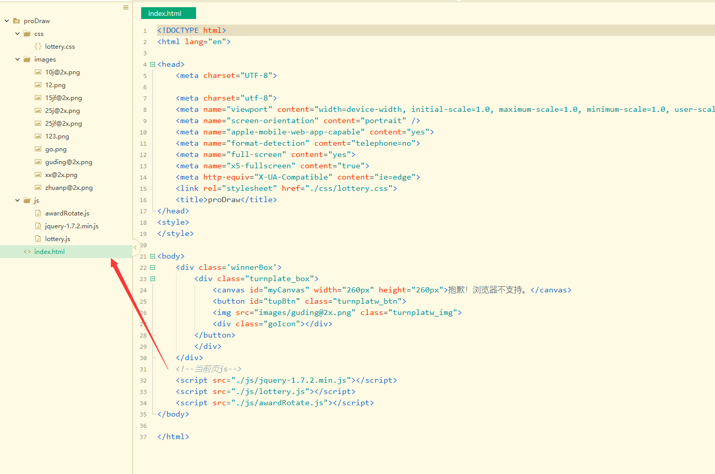Click the js folder icon

[x=27, y=201]
